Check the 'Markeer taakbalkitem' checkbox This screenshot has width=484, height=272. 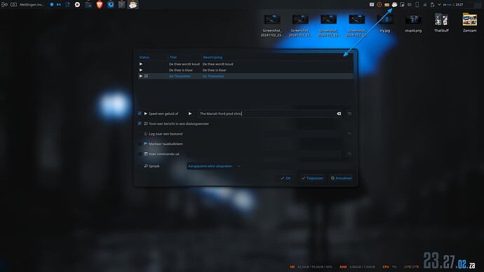pyautogui.click(x=140, y=144)
